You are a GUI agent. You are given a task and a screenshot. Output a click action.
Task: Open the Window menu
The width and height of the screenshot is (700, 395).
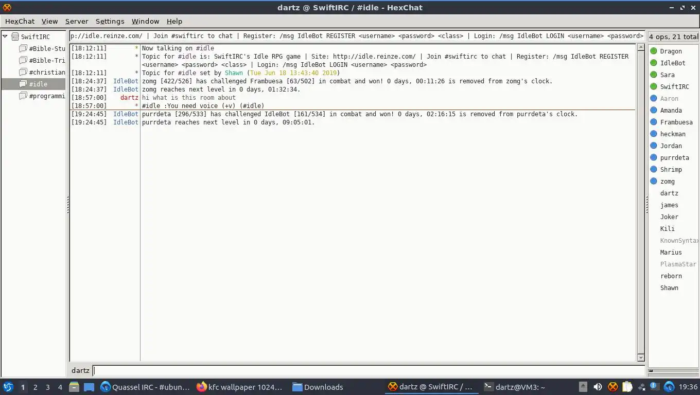pyautogui.click(x=145, y=21)
